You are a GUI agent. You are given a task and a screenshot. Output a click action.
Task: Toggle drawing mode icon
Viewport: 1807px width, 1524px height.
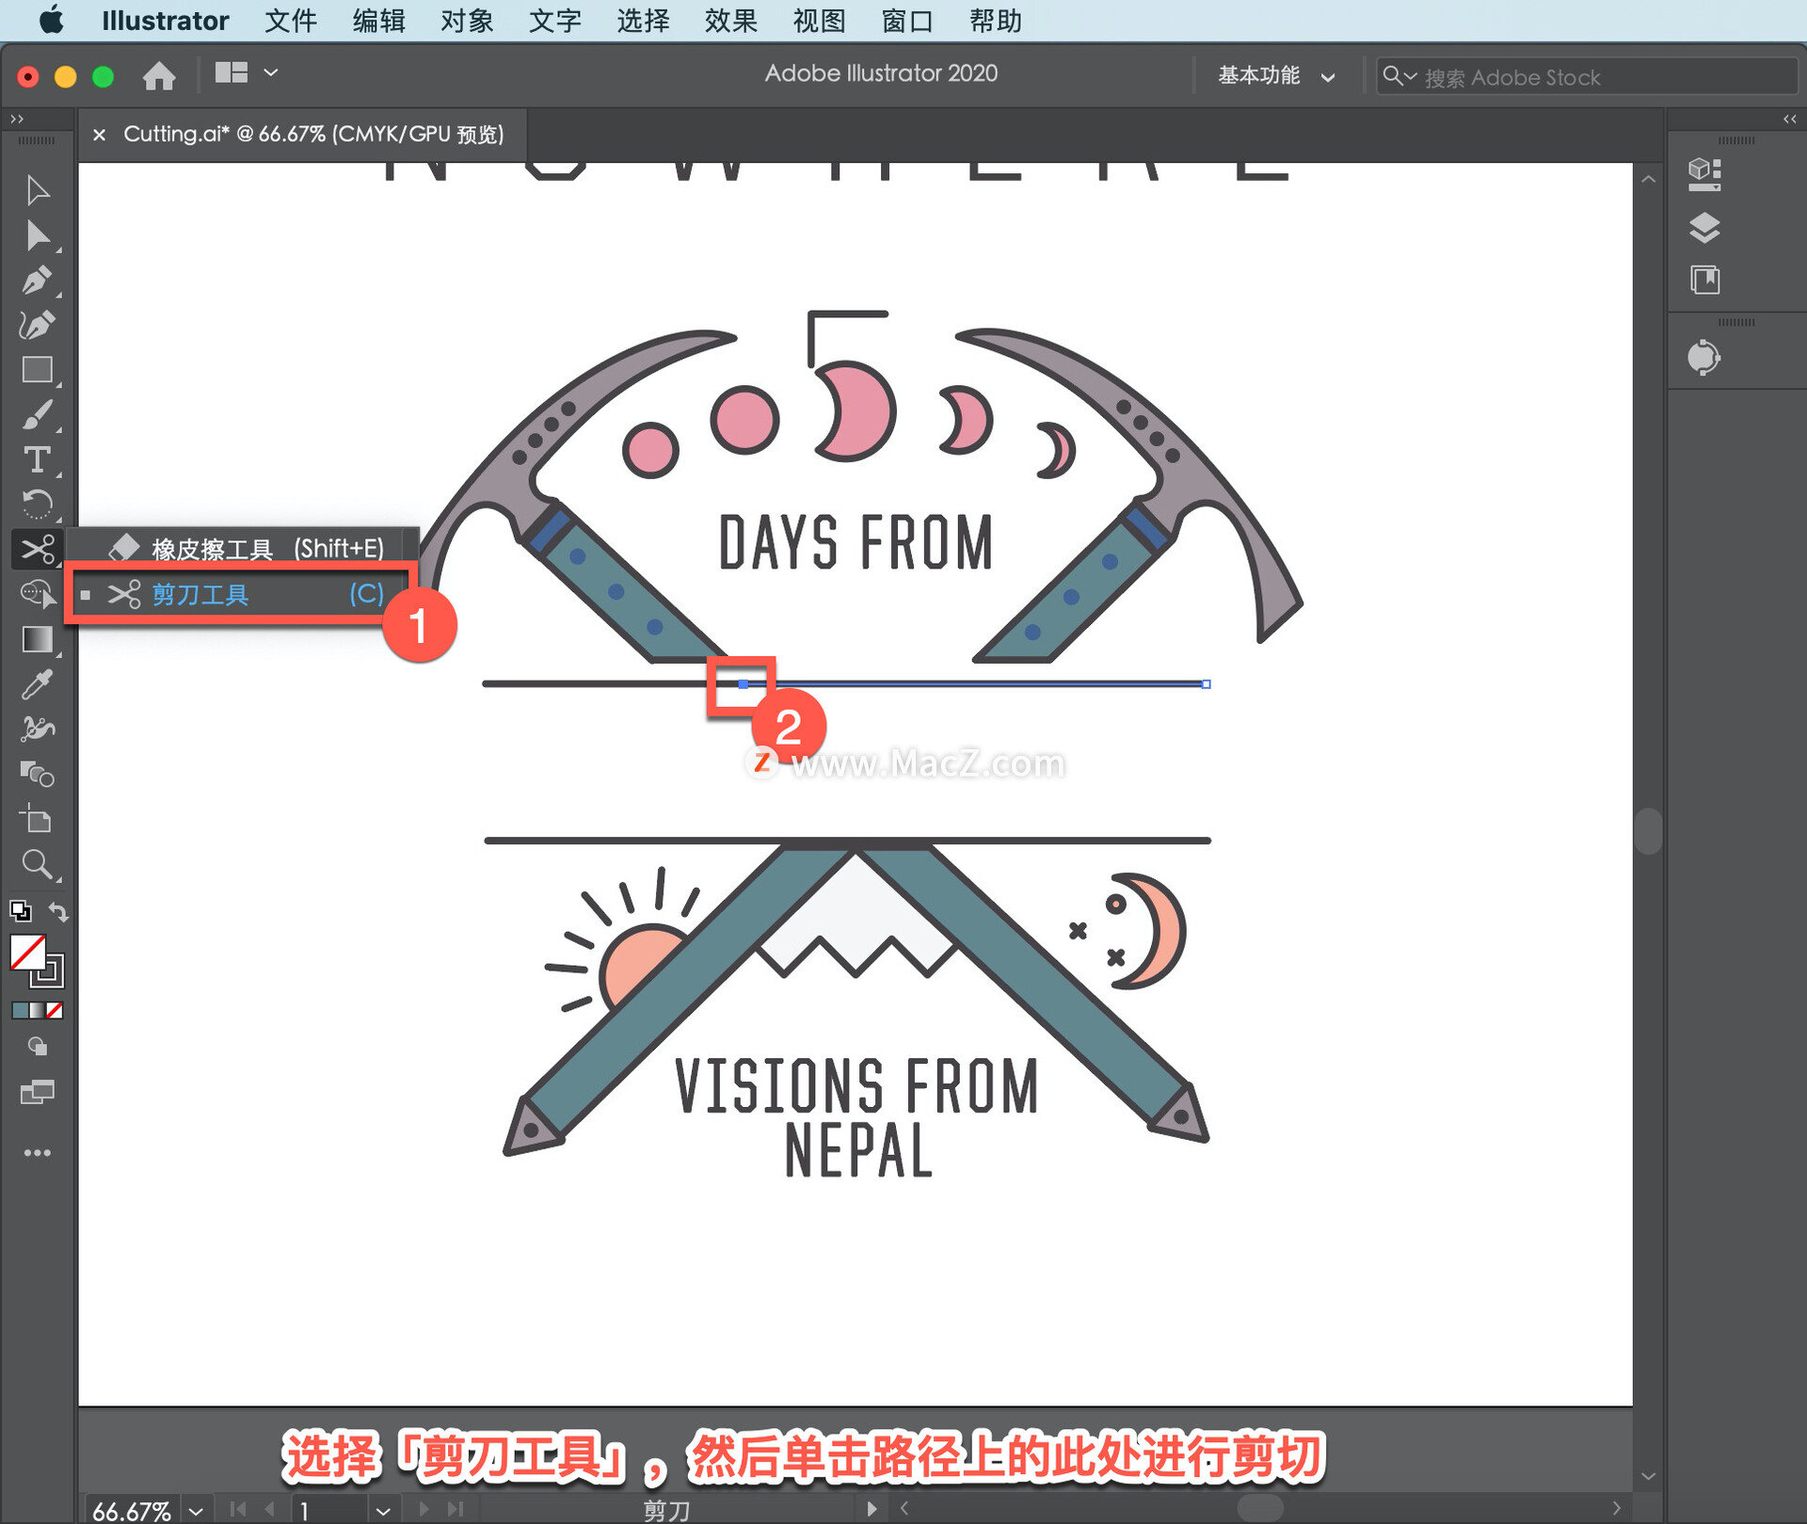click(x=37, y=1047)
